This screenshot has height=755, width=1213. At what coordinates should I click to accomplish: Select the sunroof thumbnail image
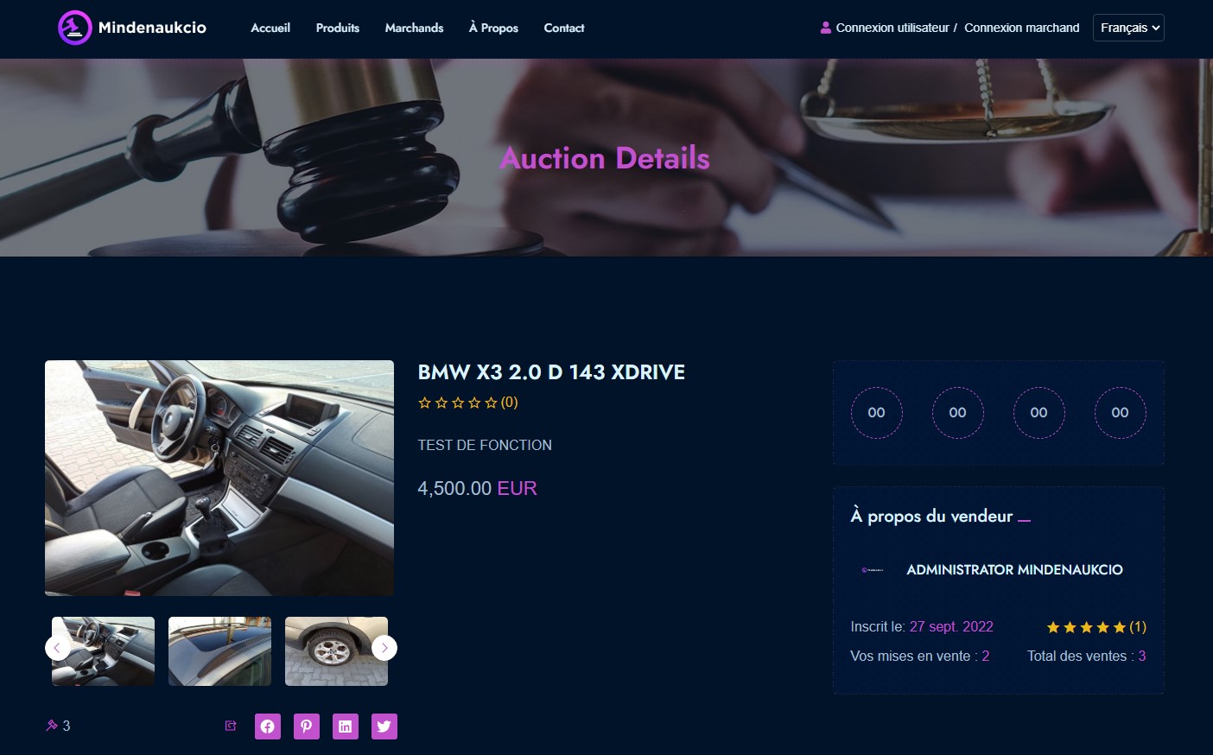[x=219, y=651]
